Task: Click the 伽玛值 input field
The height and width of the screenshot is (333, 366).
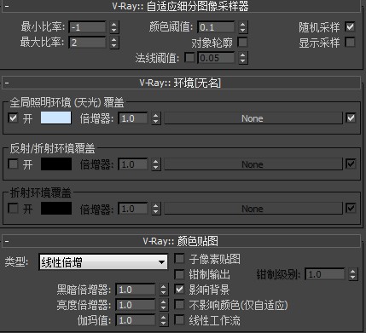Action: coord(136,320)
